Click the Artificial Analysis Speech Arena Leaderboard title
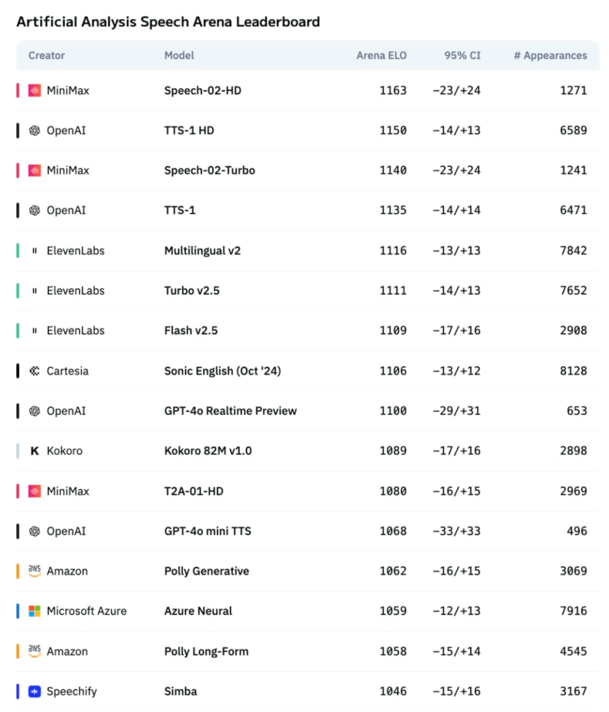 pyautogui.click(x=168, y=22)
